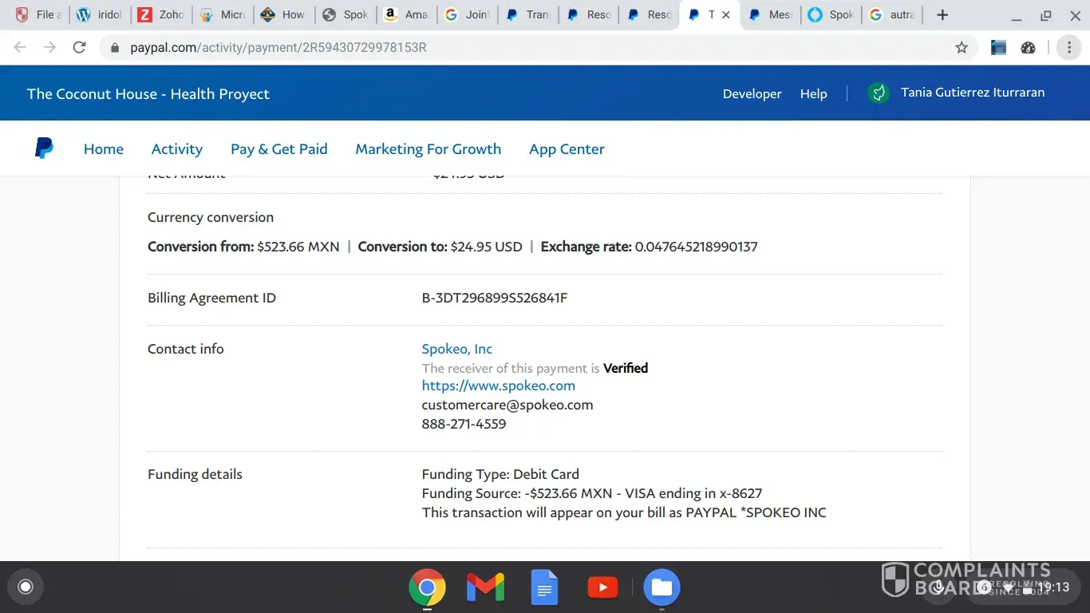Screen dimensions: 1090x613
Task: Open the Files app in the shelf
Action: click(662, 587)
